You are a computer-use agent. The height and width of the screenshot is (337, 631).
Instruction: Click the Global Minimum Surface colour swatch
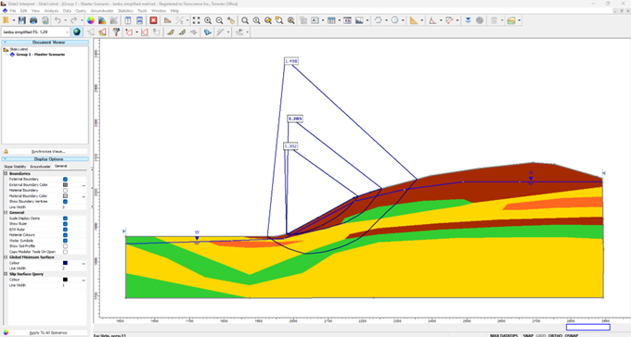pos(65,263)
